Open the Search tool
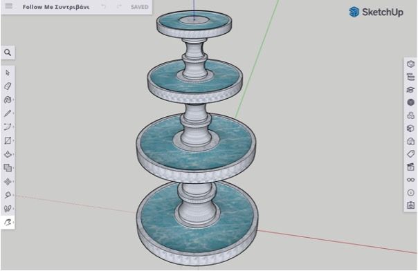The height and width of the screenshot is (271, 418). coord(8,53)
